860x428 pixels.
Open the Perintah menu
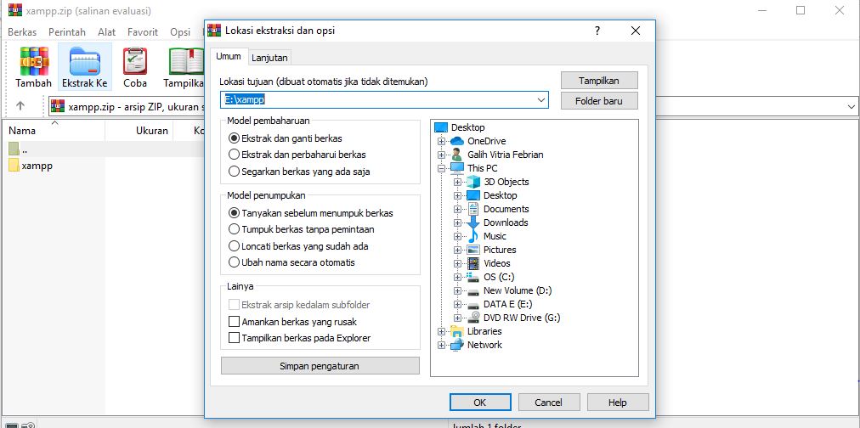[67, 32]
